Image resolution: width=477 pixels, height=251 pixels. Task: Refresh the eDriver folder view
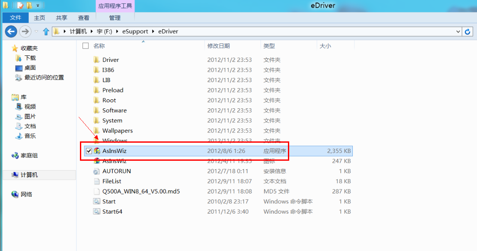(x=468, y=31)
